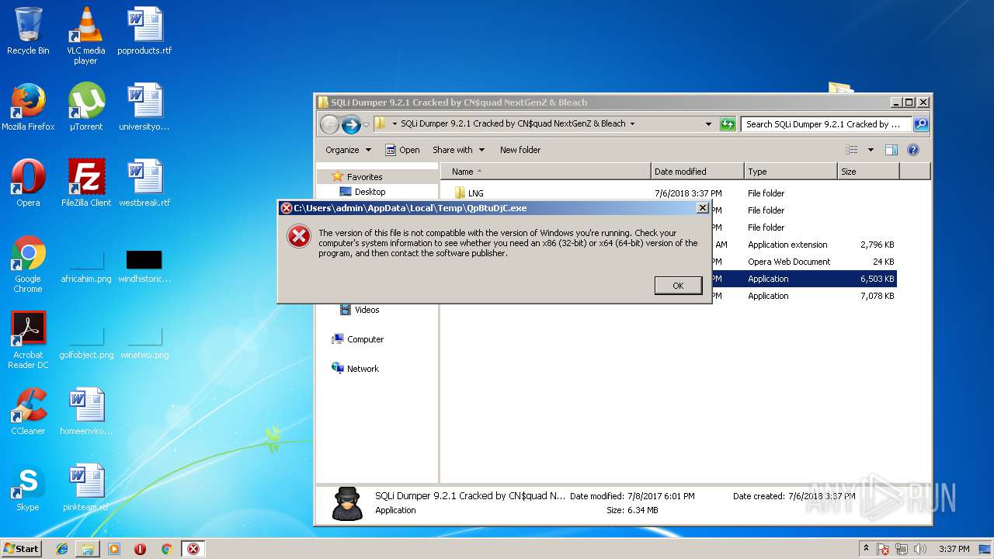The height and width of the screenshot is (559, 994).
Task: Click the volume speaker tray icon
Action: coord(920,549)
